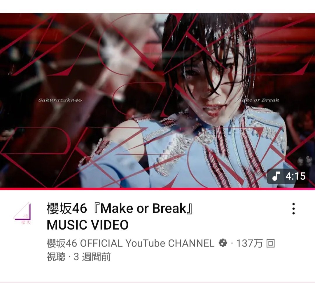Click the verified badge beside the channel name
The height and width of the screenshot is (283, 315).
point(223,243)
